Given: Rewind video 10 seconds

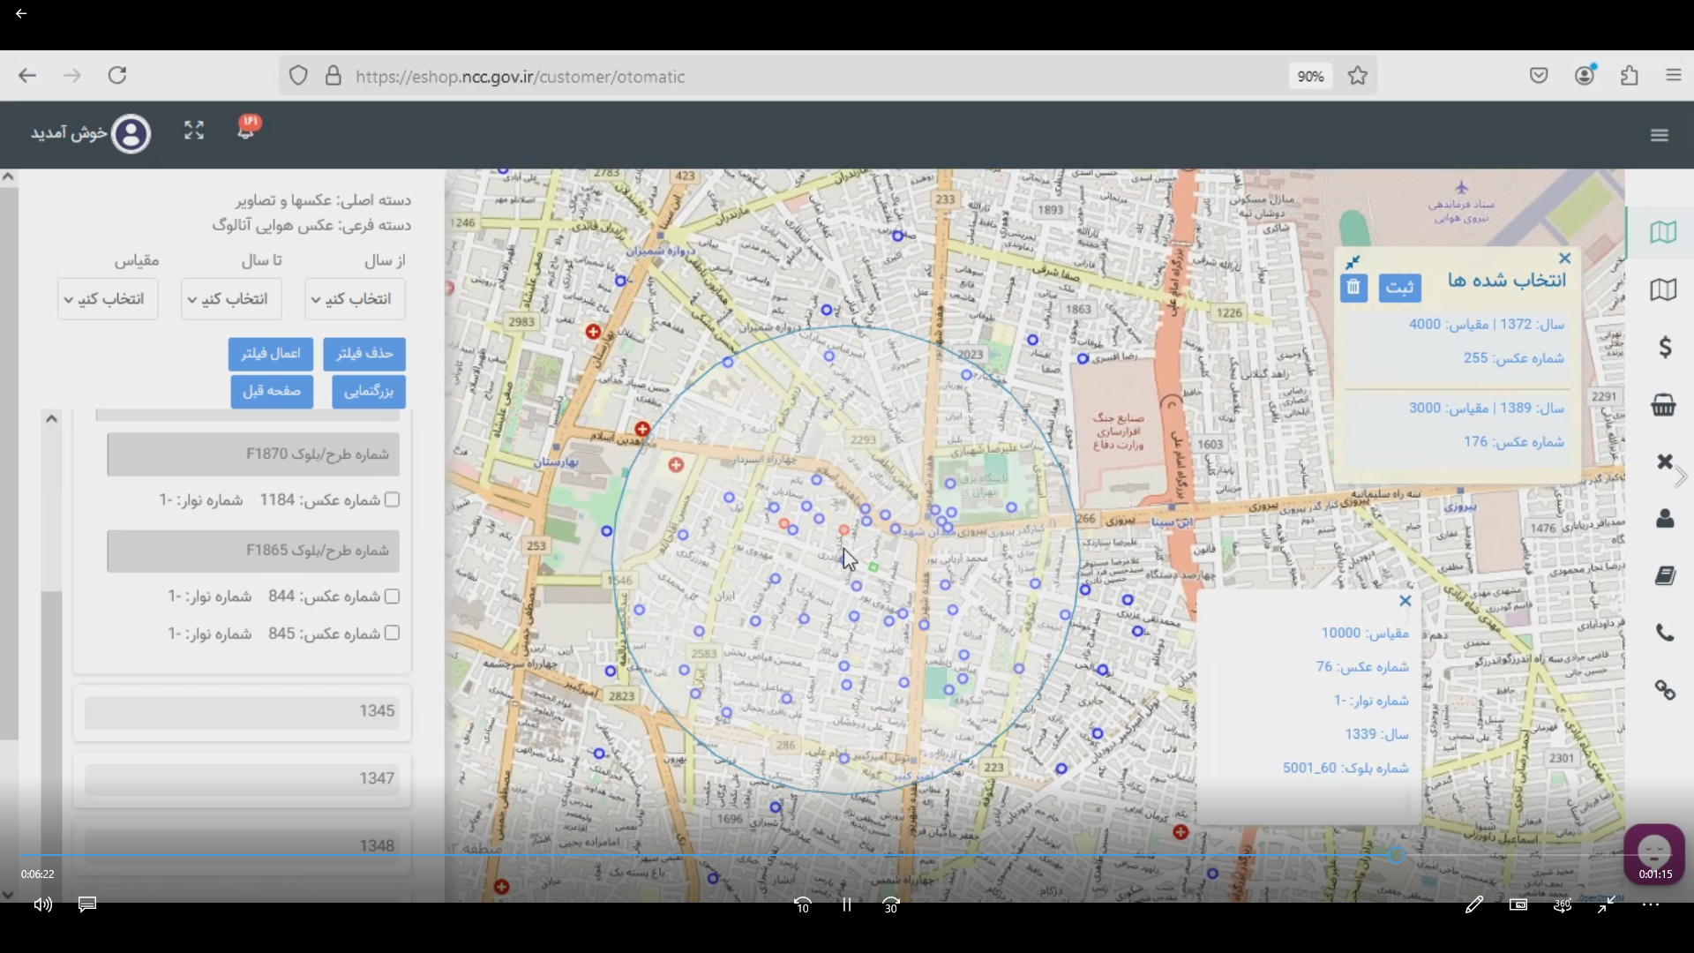Looking at the screenshot, I should pyautogui.click(x=802, y=905).
